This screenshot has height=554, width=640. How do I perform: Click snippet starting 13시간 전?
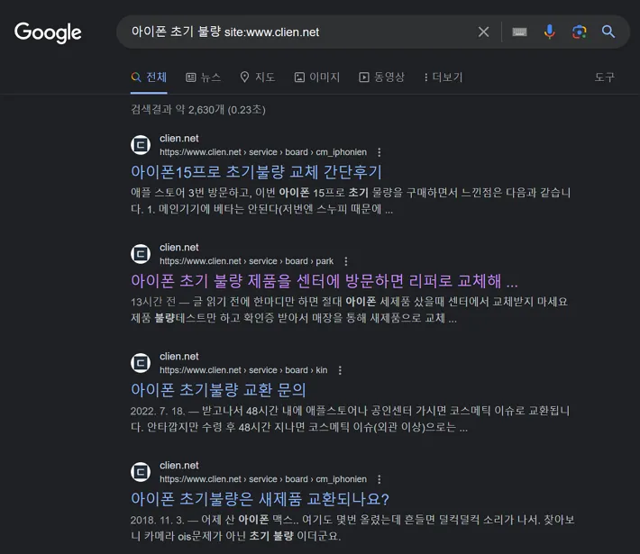[x=349, y=310]
